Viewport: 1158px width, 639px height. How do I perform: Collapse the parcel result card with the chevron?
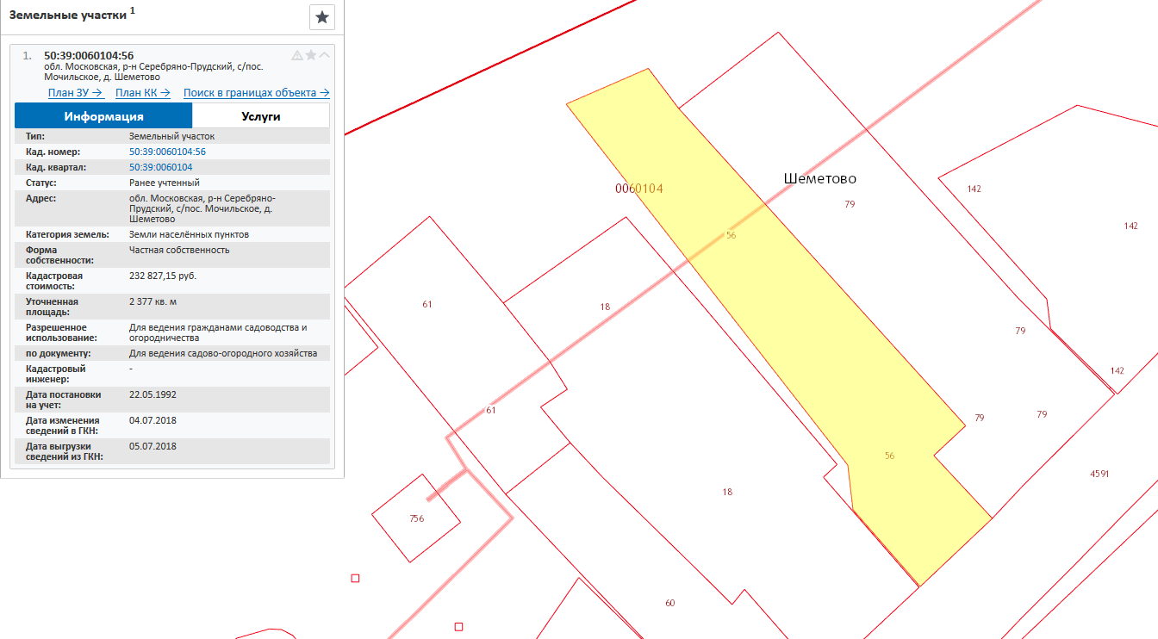pos(324,55)
